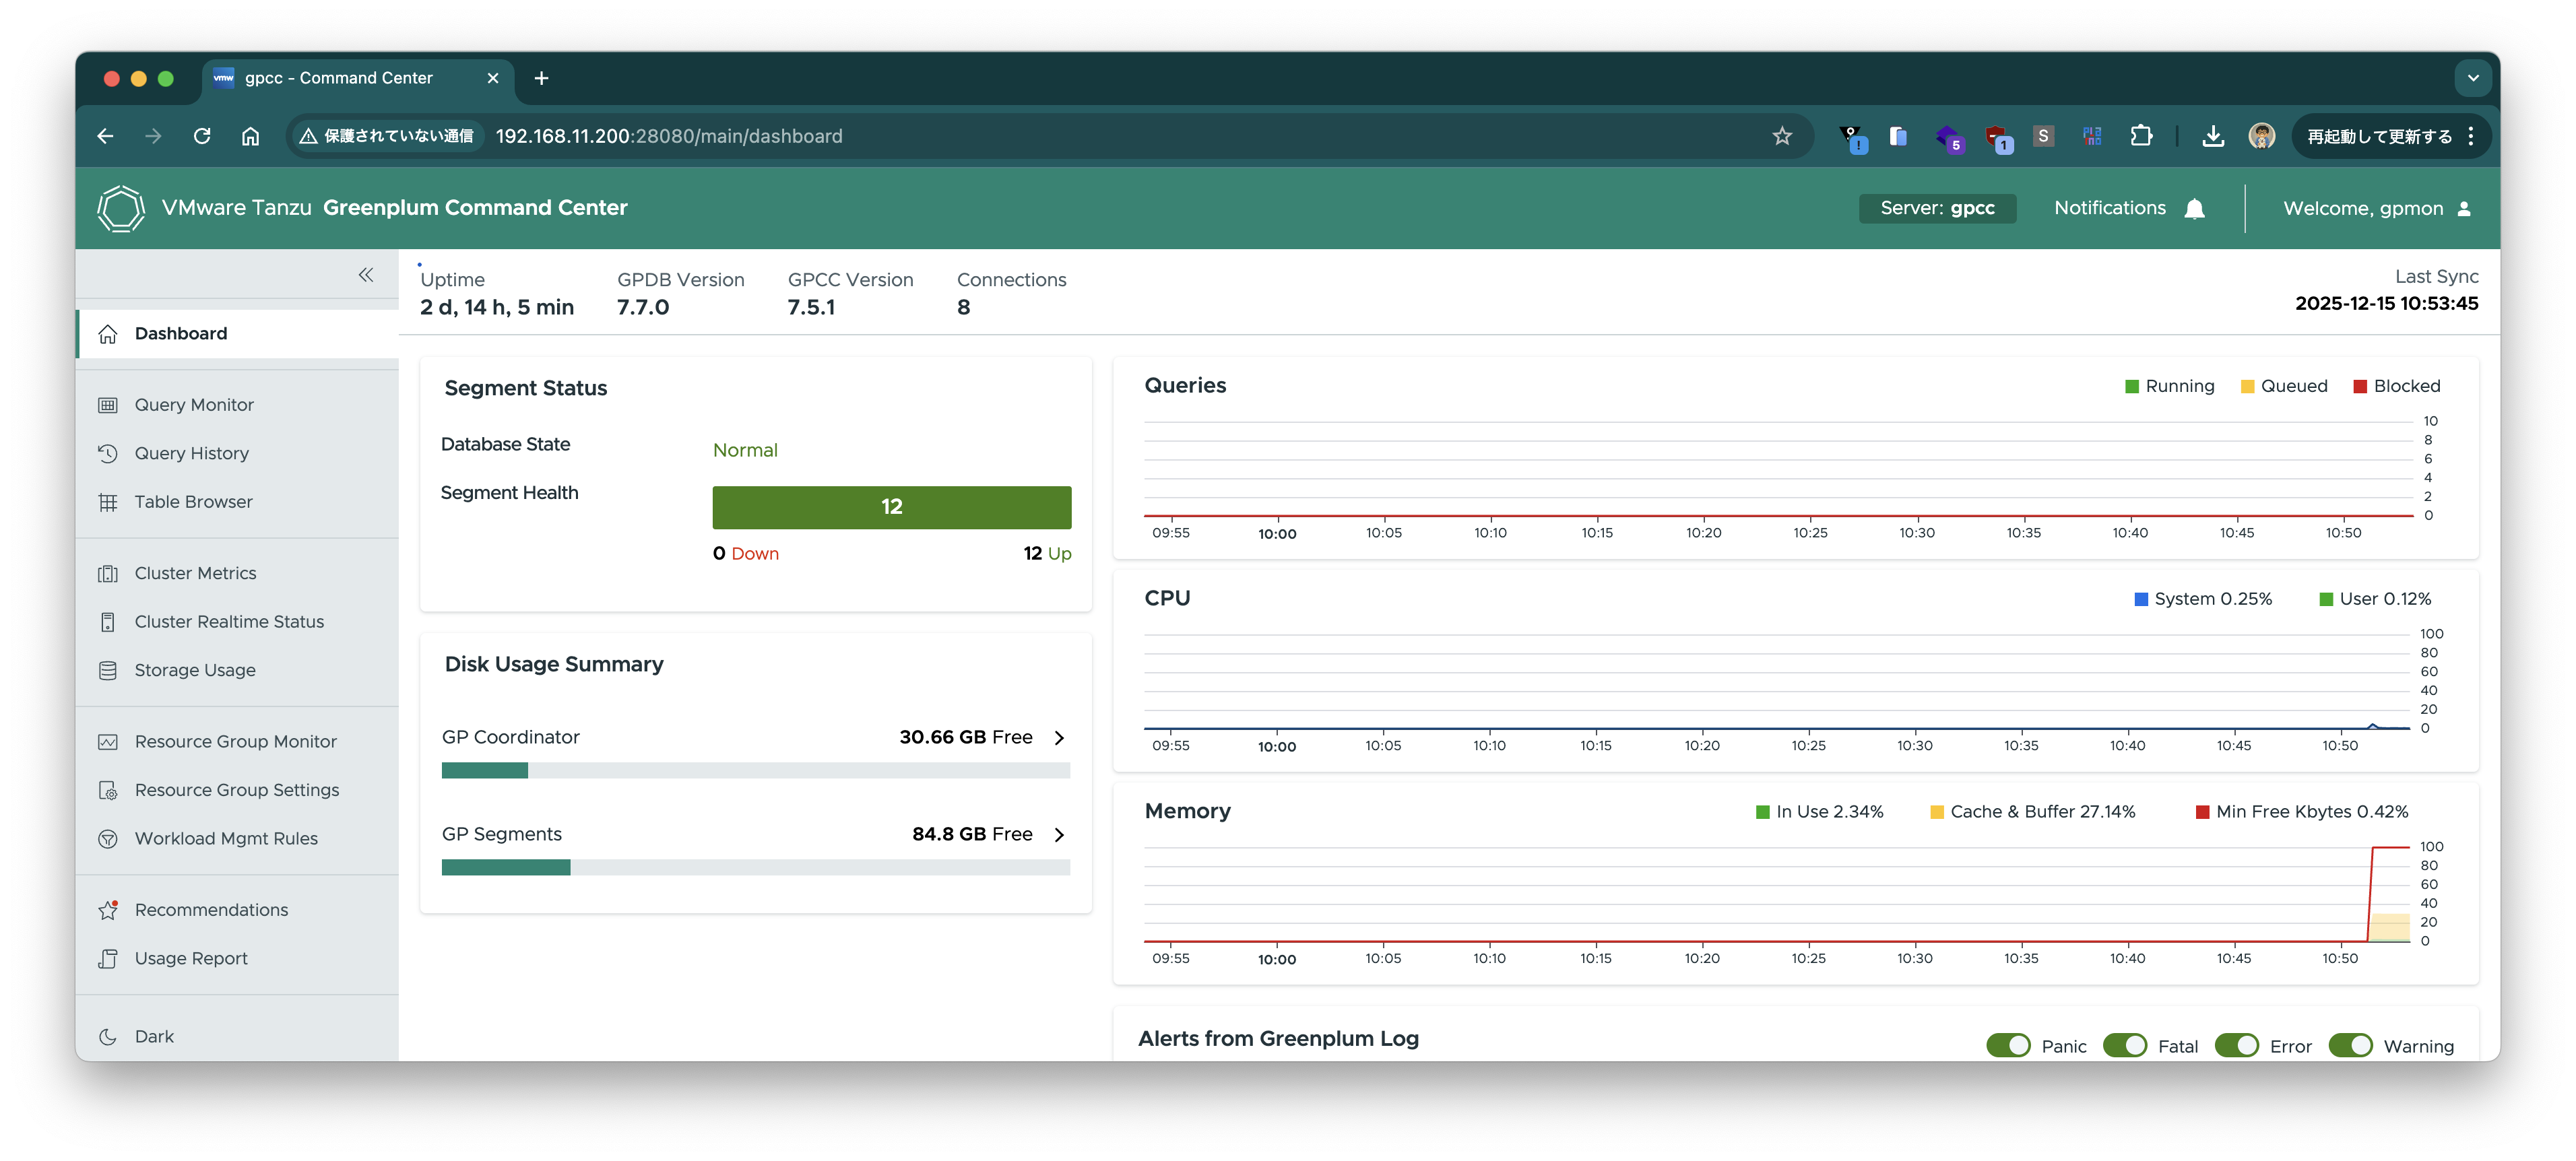Click the Greenplum logo in header

click(121, 208)
